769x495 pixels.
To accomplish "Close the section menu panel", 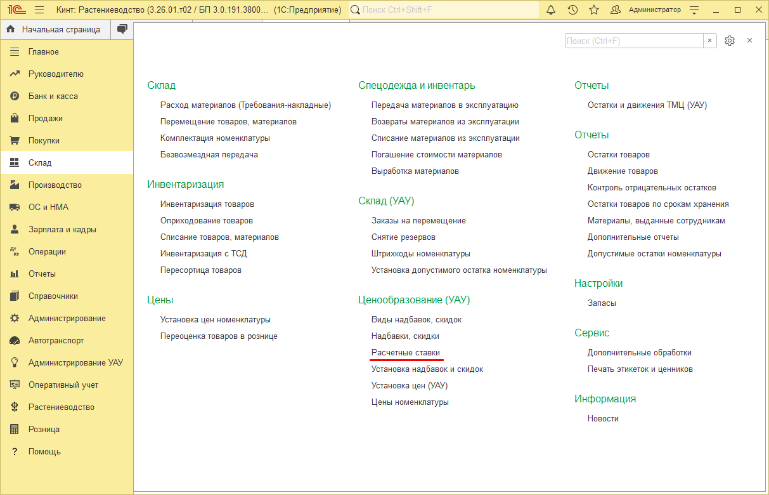I will [x=749, y=41].
